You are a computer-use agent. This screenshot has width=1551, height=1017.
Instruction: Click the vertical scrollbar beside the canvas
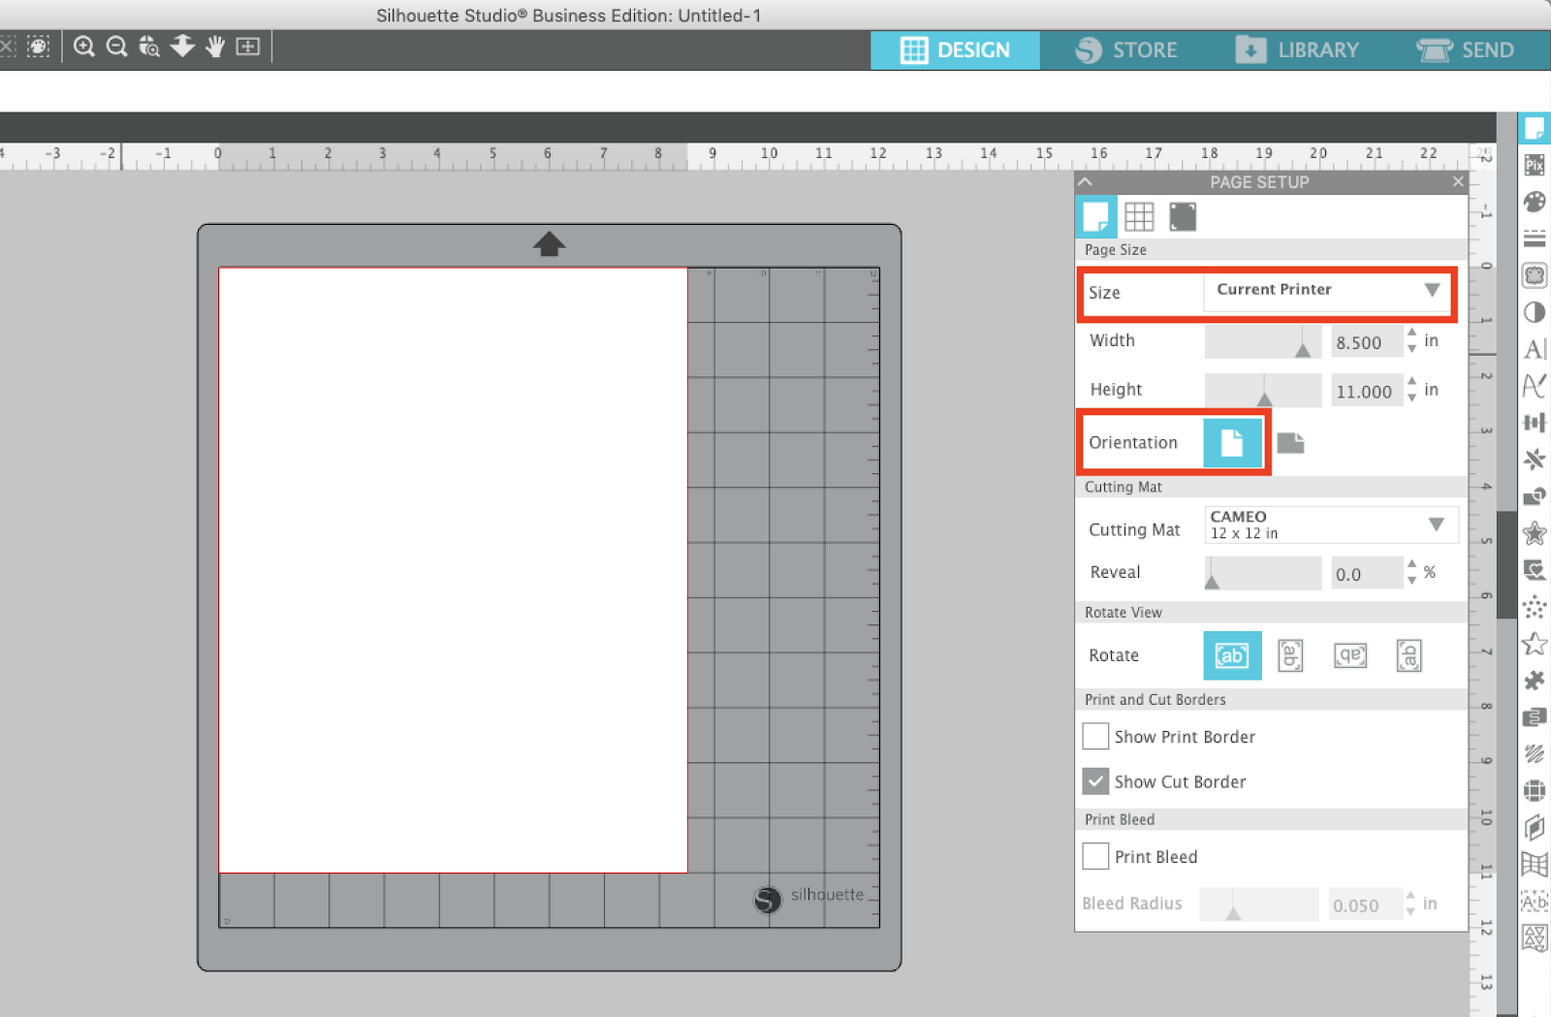(x=1505, y=564)
